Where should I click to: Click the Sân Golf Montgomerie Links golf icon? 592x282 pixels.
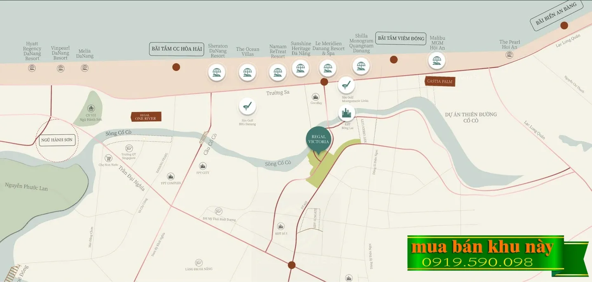[x=346, y=85]
